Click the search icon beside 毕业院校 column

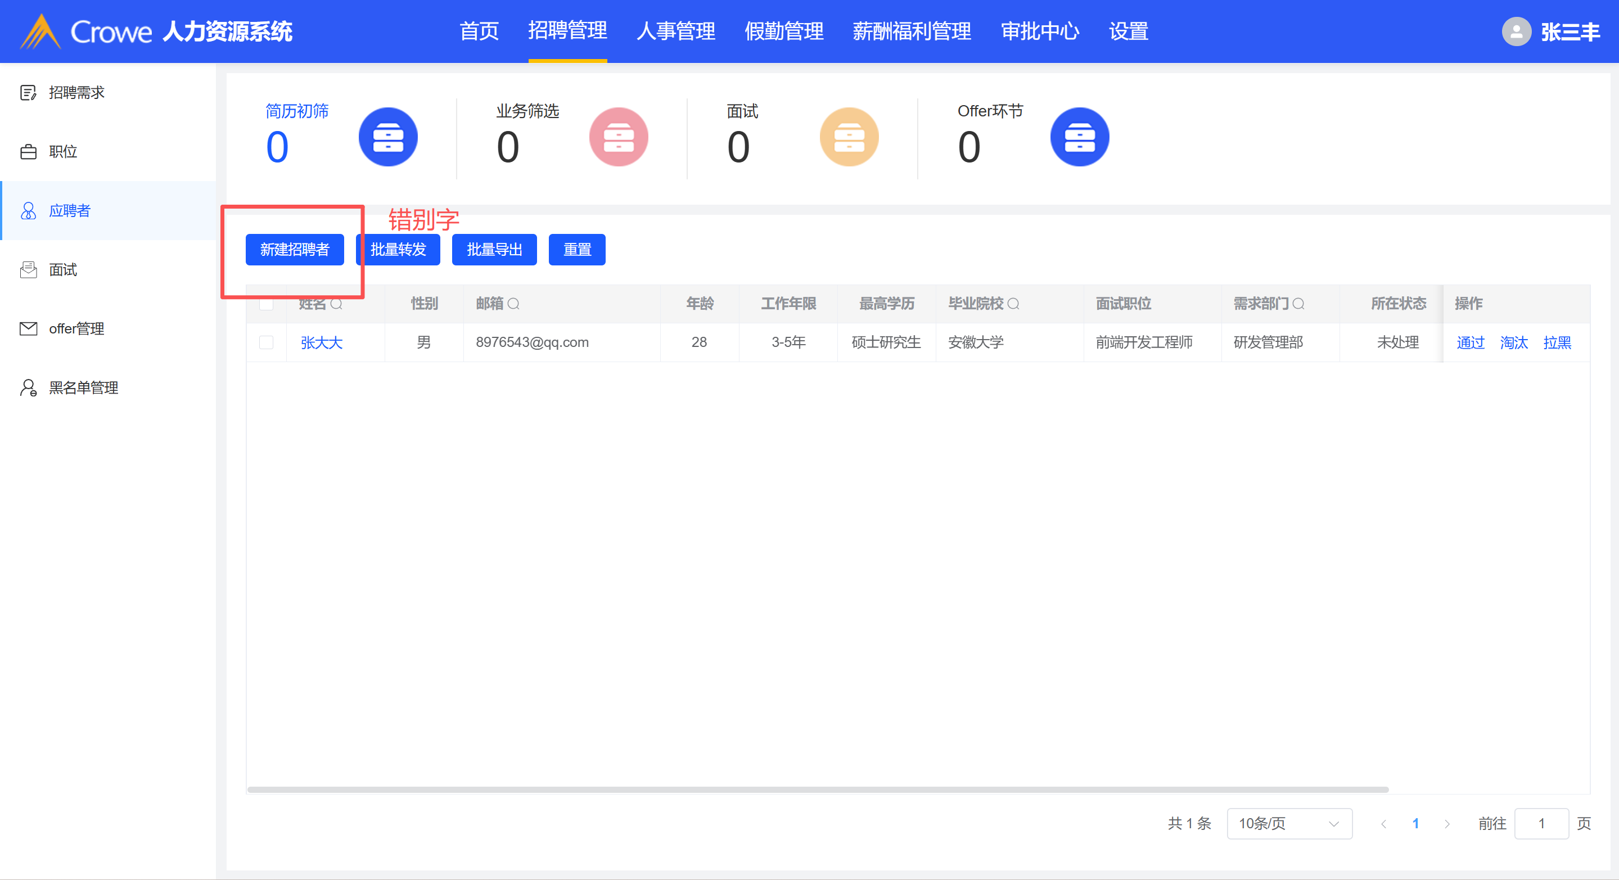(x=1013, y=304)
